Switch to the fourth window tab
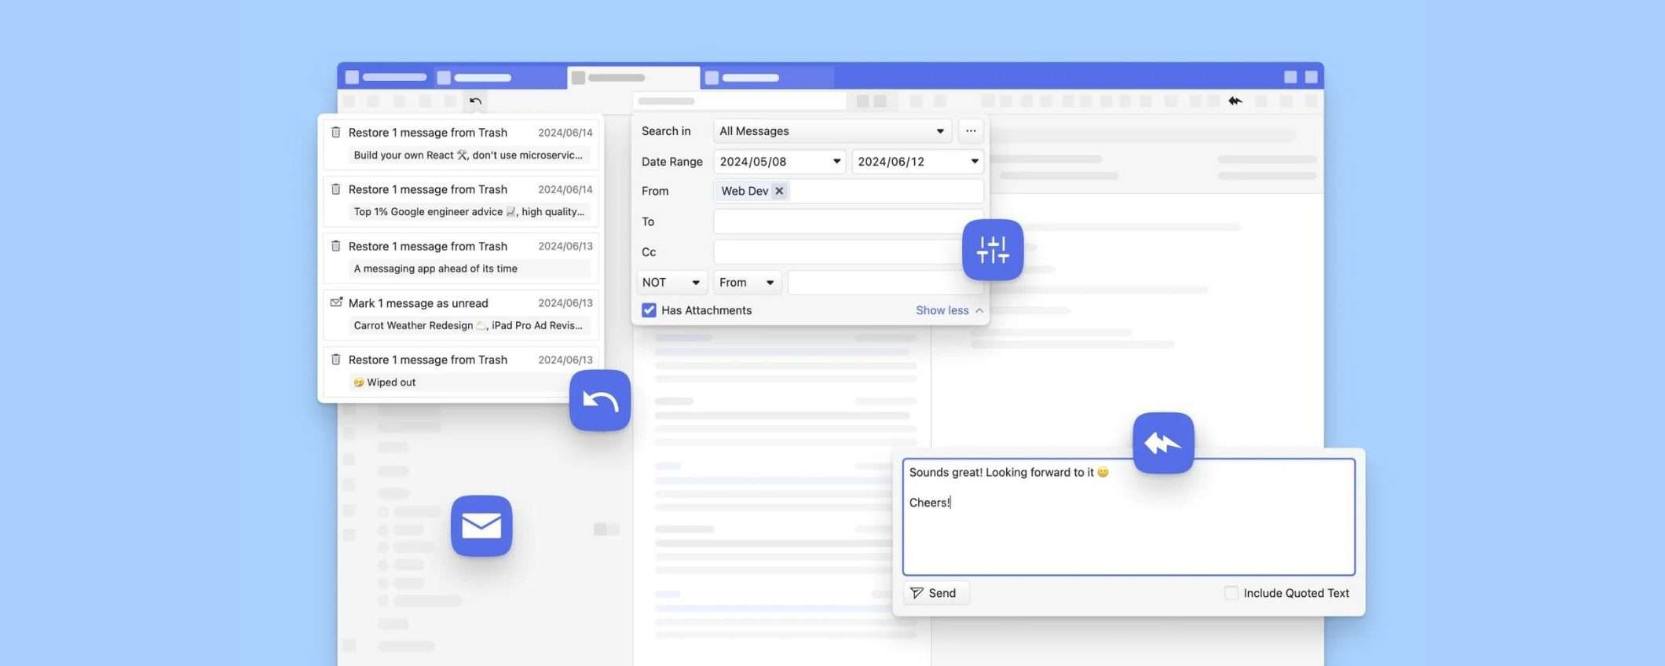The width and height of the screenshot is (1665, 666). [767, 77]
